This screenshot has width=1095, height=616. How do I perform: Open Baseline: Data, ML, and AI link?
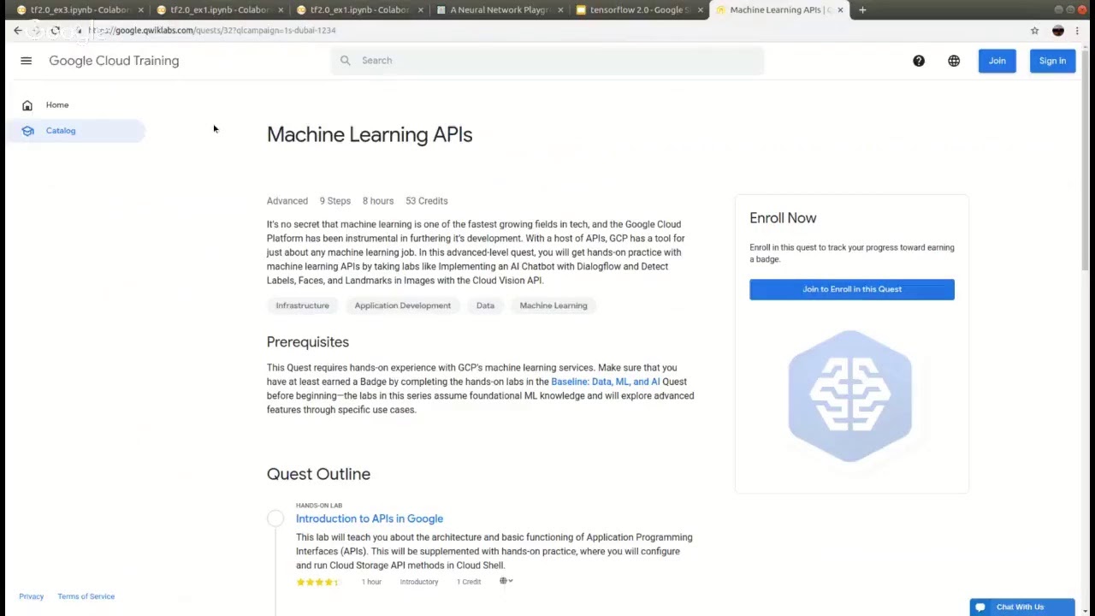click(x=606, y=382)
